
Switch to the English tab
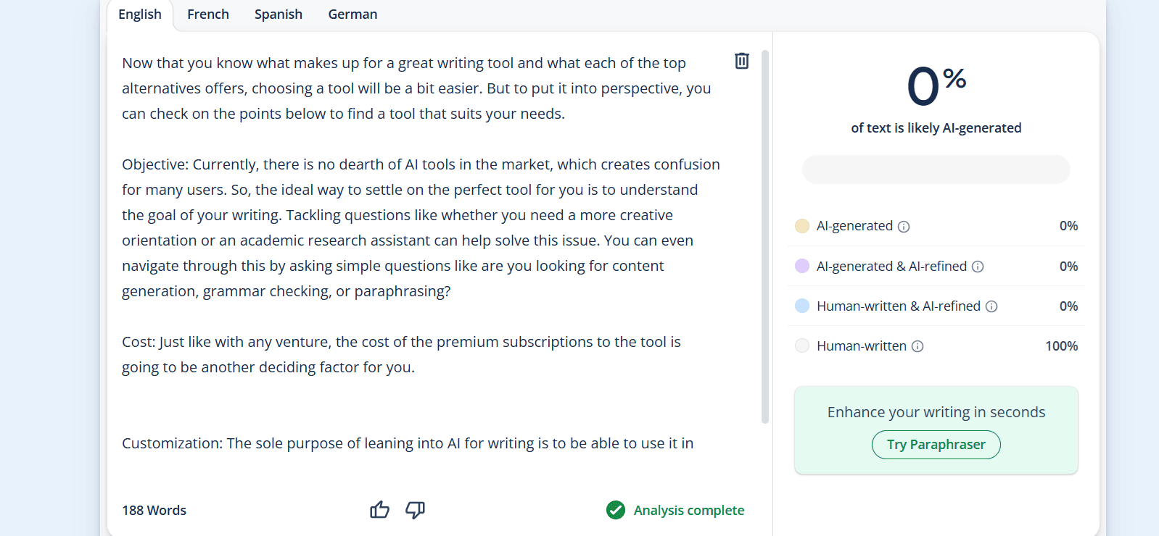(140, 14)
